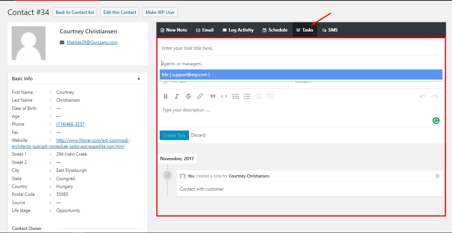452x233 pixels.
Task: Apply strikethrough formatting in editor
Action: click(188, 96)
